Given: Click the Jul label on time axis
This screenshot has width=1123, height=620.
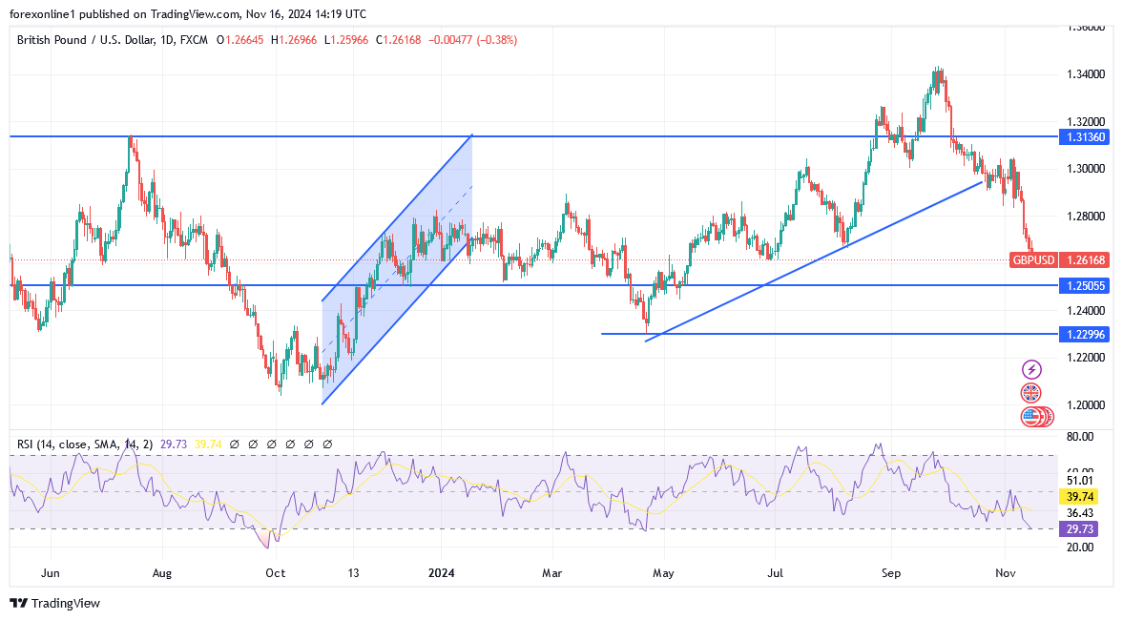Looking at the screenshot, I should [775, 572].
